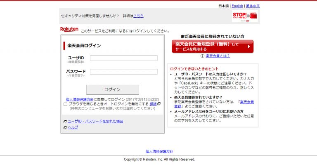Focus the ユーザID input field

pos(123,58)
